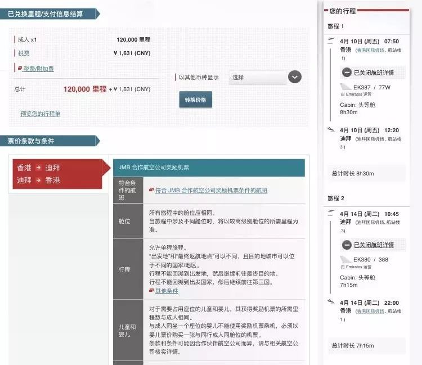Open the 预览您的行程单 link

pos(40,114)
